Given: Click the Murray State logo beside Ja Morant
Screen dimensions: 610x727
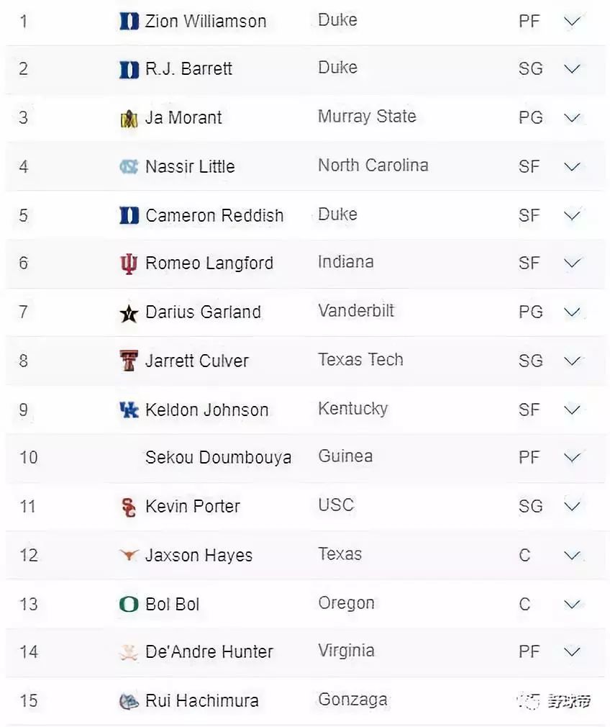Looking at the screenshot, I should tap(129, 119).
